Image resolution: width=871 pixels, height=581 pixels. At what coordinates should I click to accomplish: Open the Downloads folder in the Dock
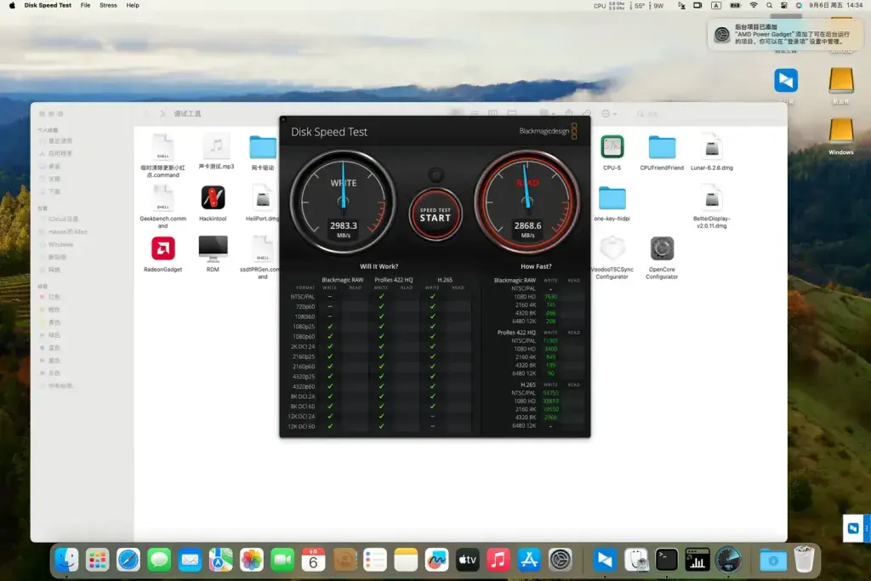click(772, 560)
